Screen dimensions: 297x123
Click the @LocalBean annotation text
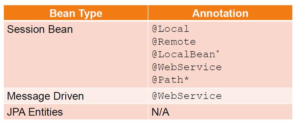tap(183, 54)
